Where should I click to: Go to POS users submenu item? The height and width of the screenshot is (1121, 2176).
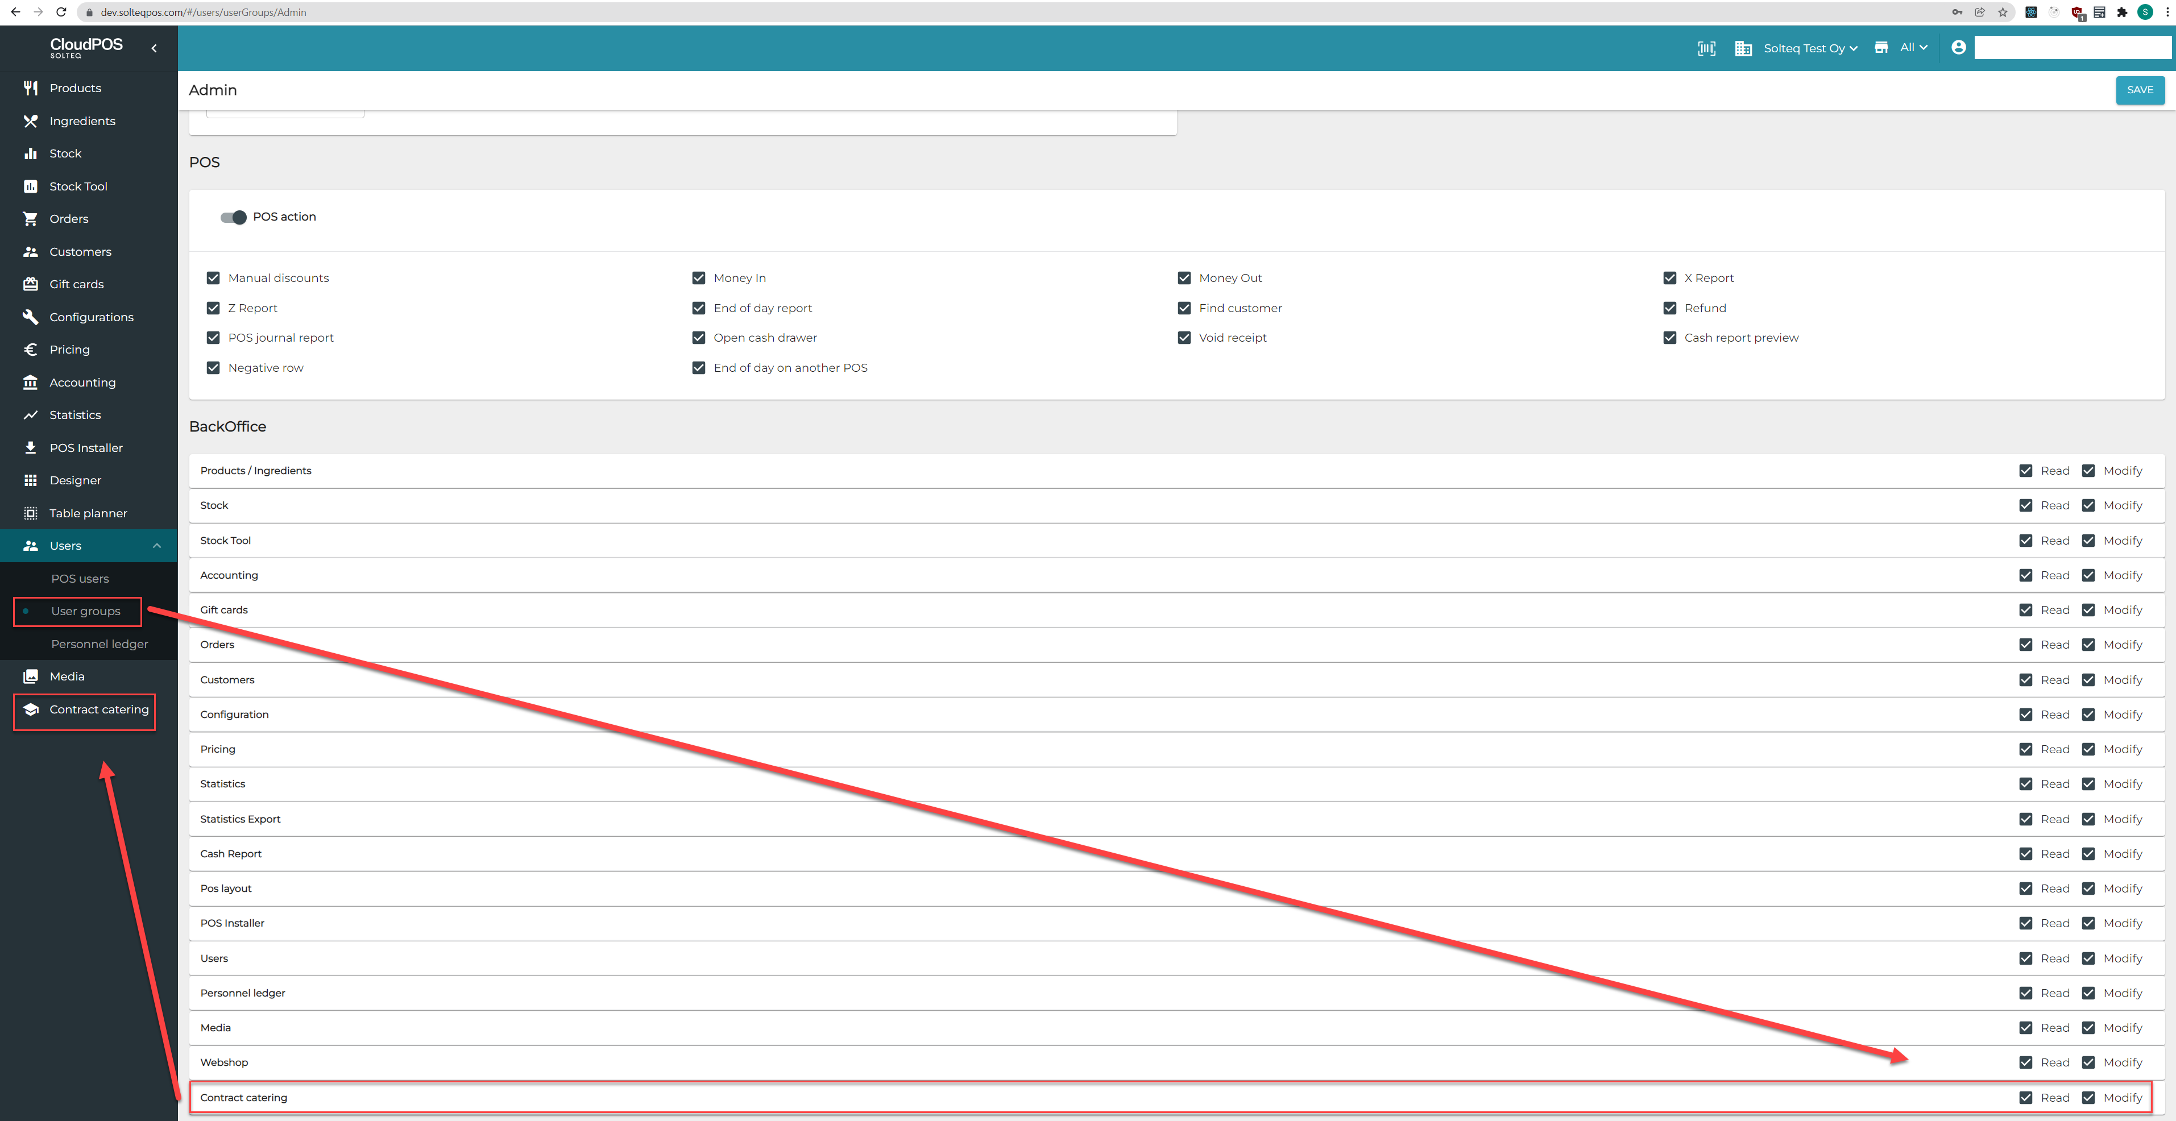(80, 579)
